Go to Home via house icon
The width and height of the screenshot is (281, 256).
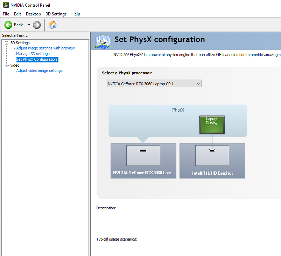52,25
